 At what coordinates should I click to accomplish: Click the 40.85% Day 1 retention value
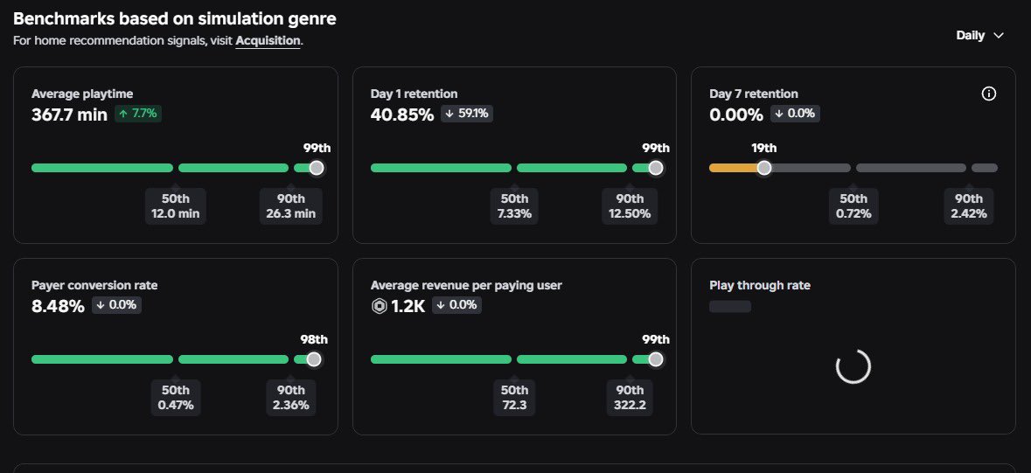coord(401,115)
